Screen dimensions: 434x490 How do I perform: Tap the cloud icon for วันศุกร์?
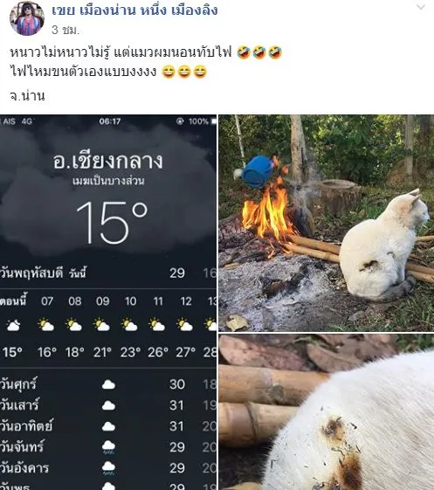click(108, 384)
